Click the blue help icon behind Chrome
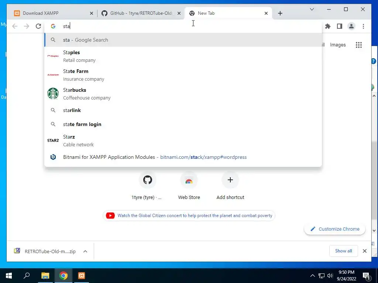 coord(374,61)
